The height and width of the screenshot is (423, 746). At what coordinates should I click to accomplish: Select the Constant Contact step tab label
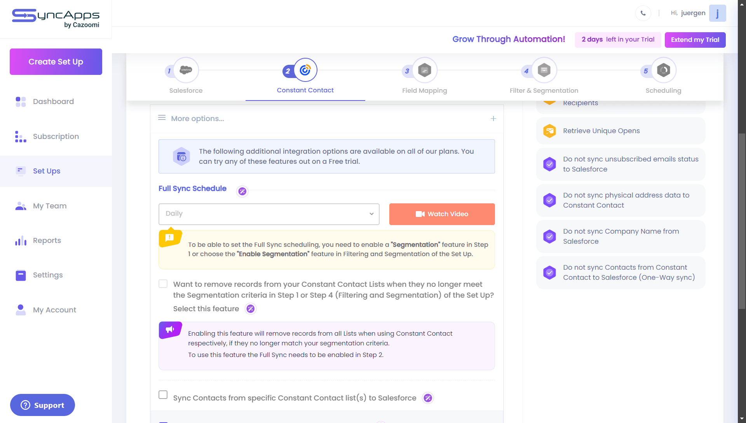click(305, 90)
